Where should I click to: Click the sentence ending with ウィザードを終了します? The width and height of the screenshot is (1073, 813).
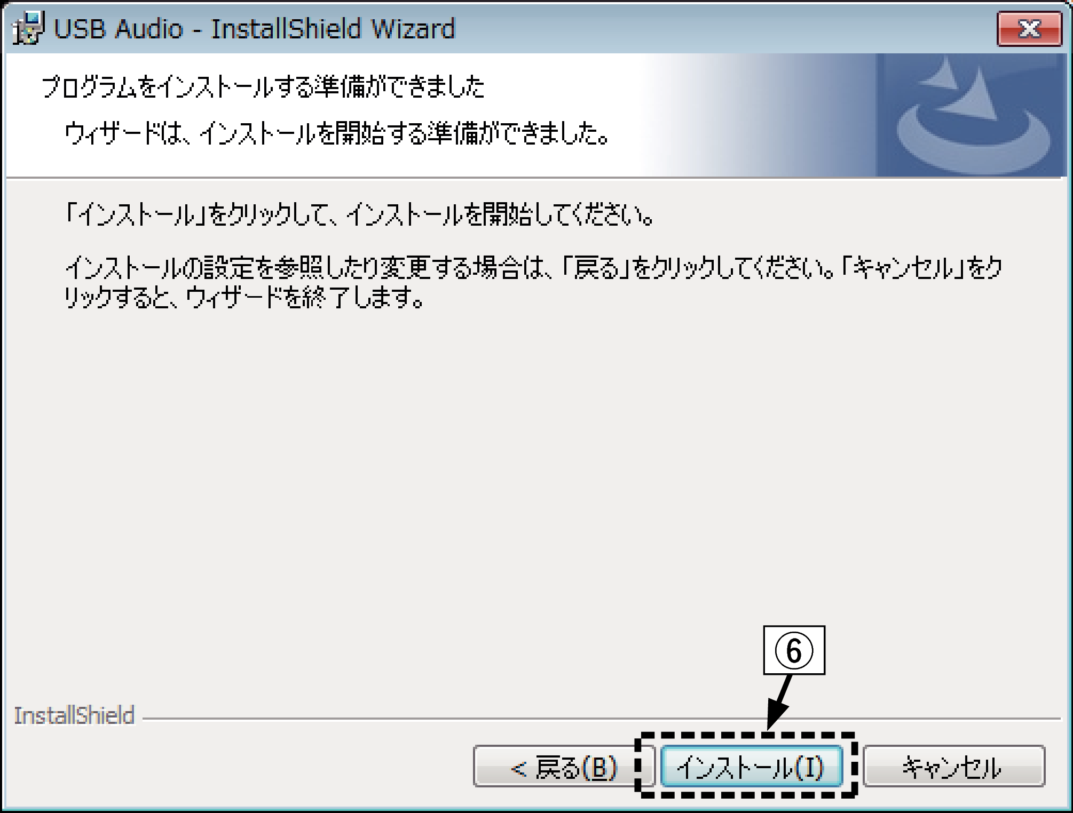click(532, 283)
